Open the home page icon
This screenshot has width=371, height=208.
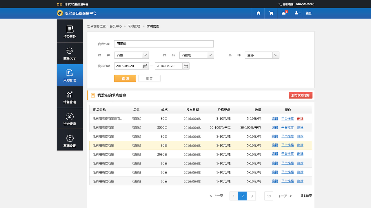click(x=258, y=13)
